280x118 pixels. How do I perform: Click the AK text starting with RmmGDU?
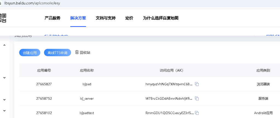coord(169,113)
